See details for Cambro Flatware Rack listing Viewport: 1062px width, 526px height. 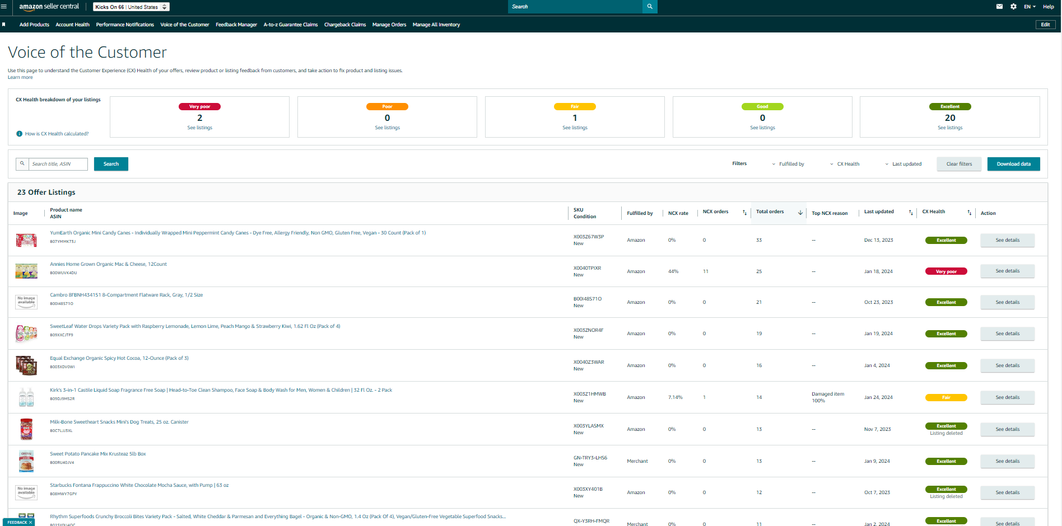click(x=1007, y=302)
